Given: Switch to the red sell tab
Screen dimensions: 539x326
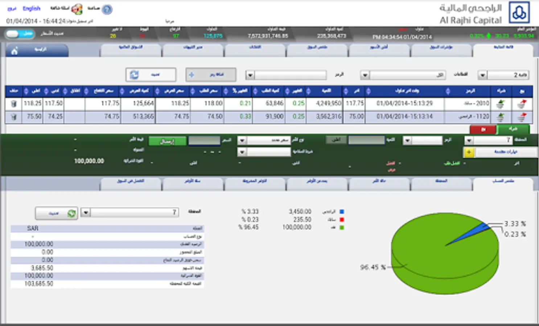Looking at the screenshot, I should click(483, 129).
